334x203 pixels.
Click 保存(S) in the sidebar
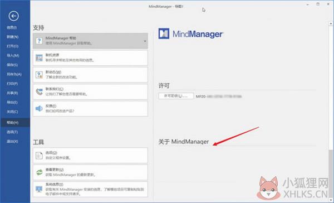pos(12,65)
